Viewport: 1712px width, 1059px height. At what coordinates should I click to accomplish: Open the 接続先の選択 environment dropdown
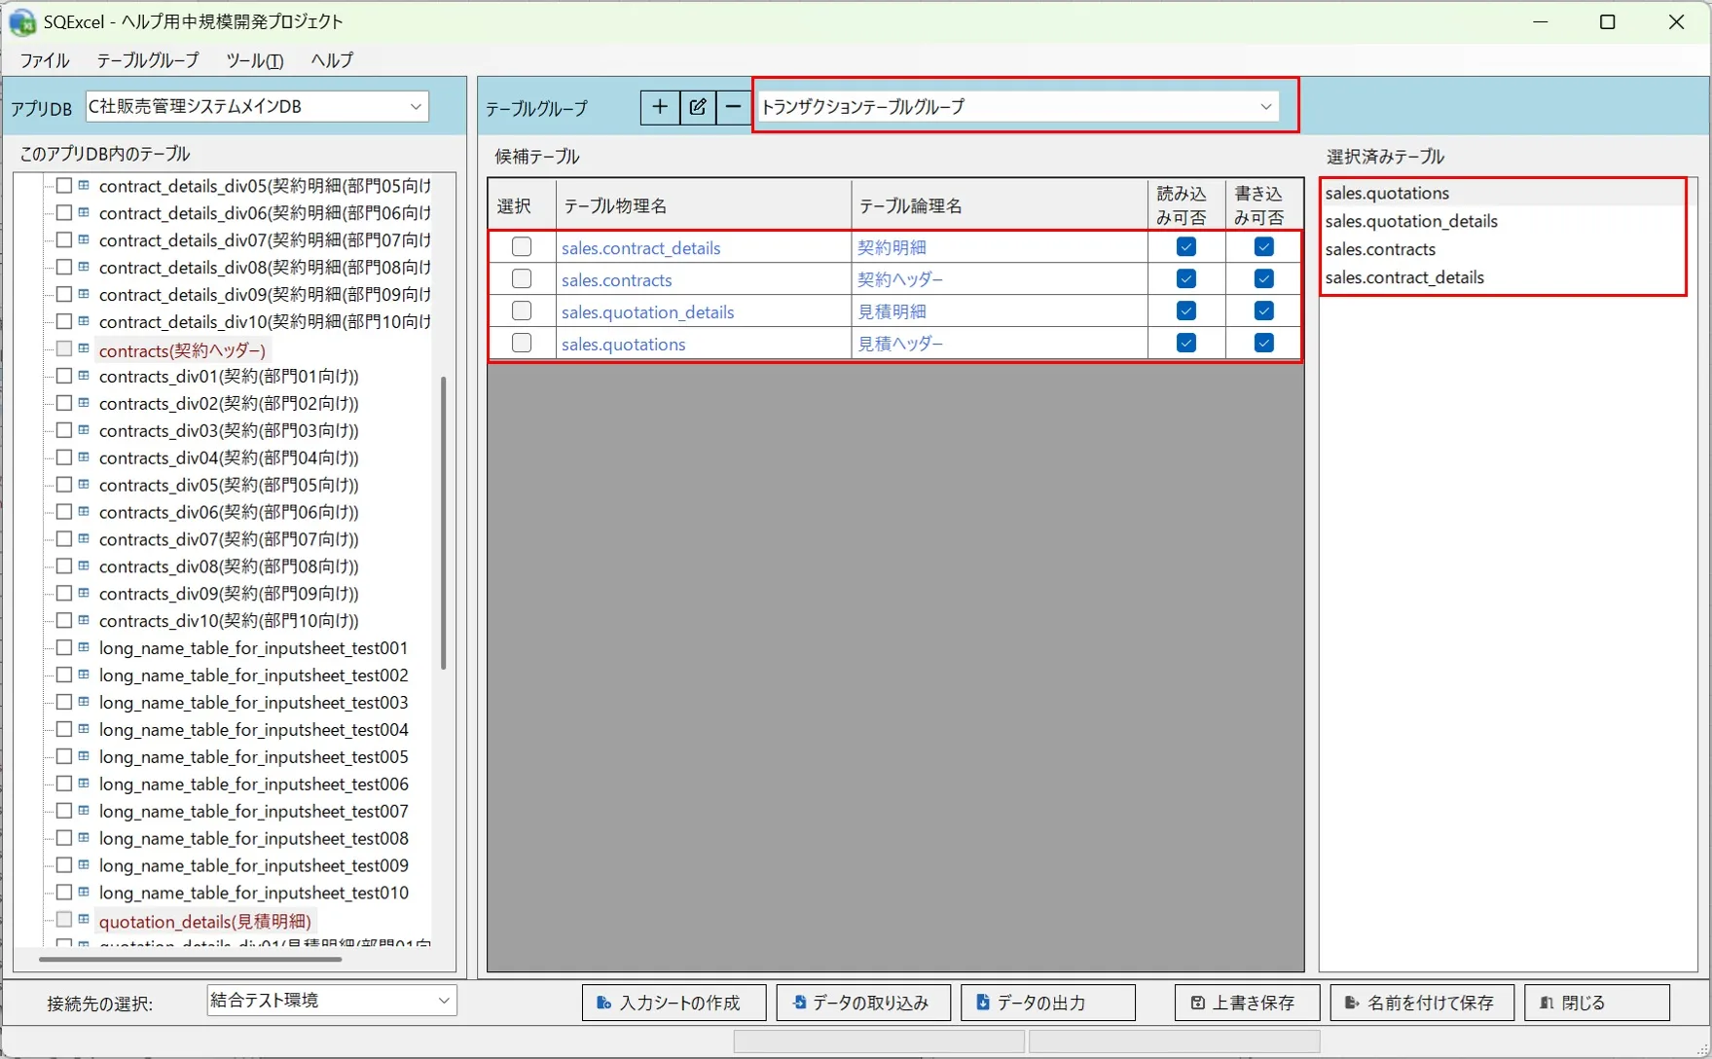pos(332,1001)
